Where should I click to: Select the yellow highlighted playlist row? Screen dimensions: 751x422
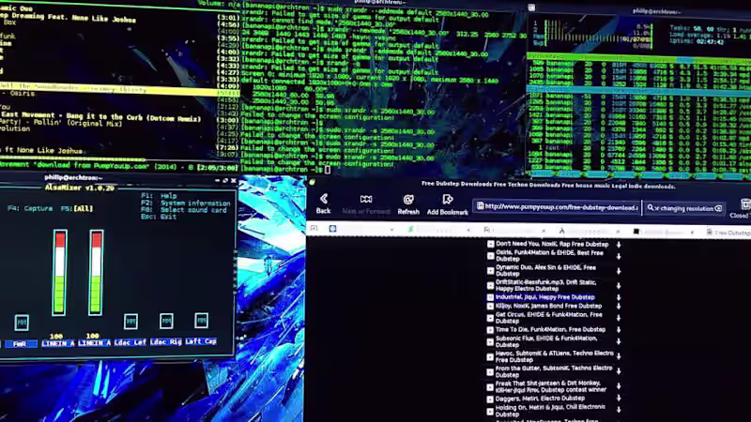(120, 88)
